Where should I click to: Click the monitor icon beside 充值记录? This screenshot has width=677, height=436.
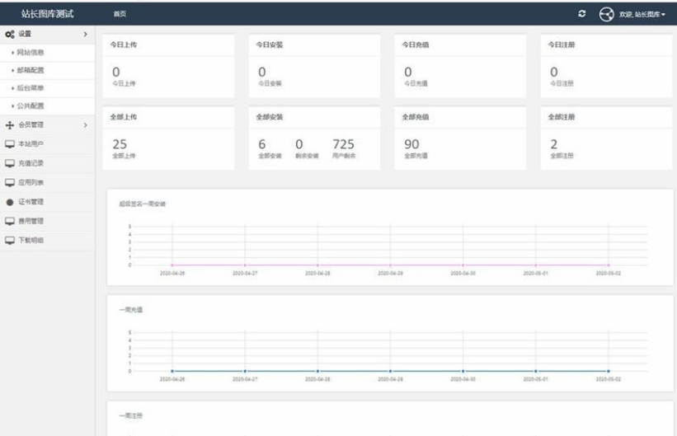[x=9, y=163]
